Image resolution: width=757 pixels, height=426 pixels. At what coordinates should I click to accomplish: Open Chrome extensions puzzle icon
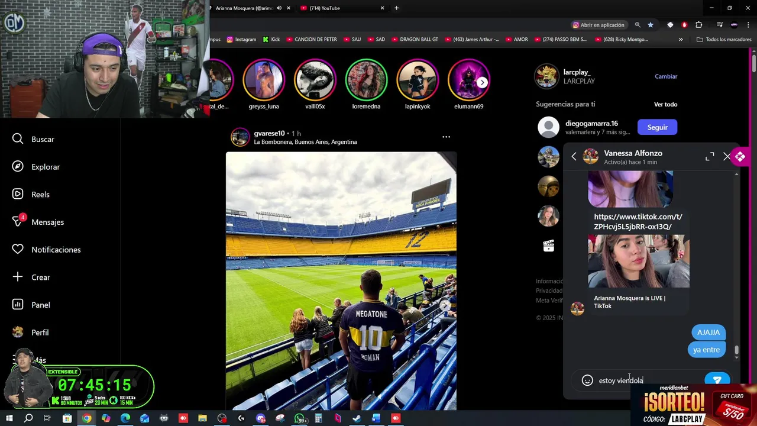point(698,25)
